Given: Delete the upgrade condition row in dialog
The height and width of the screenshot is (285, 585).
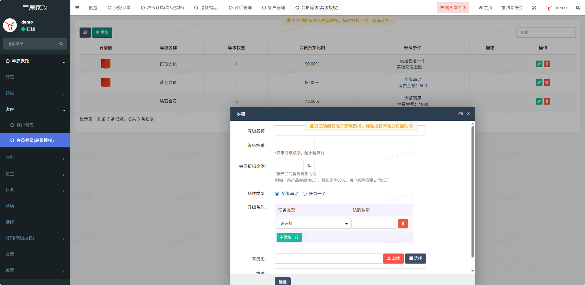Looking at the screenshot, I should tap(403, 224).
